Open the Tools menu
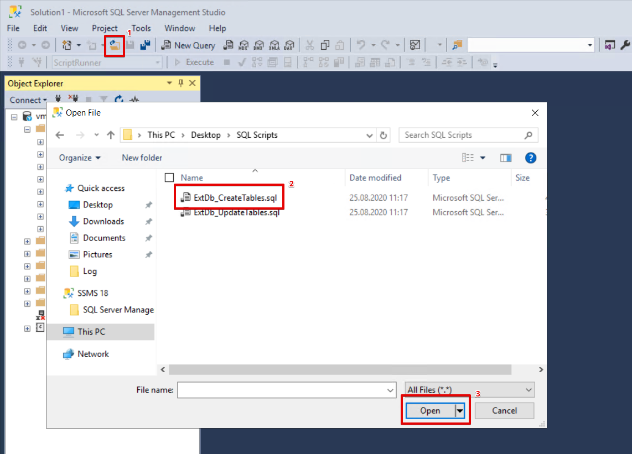This screenshot has width=632, height=454. 141,28
